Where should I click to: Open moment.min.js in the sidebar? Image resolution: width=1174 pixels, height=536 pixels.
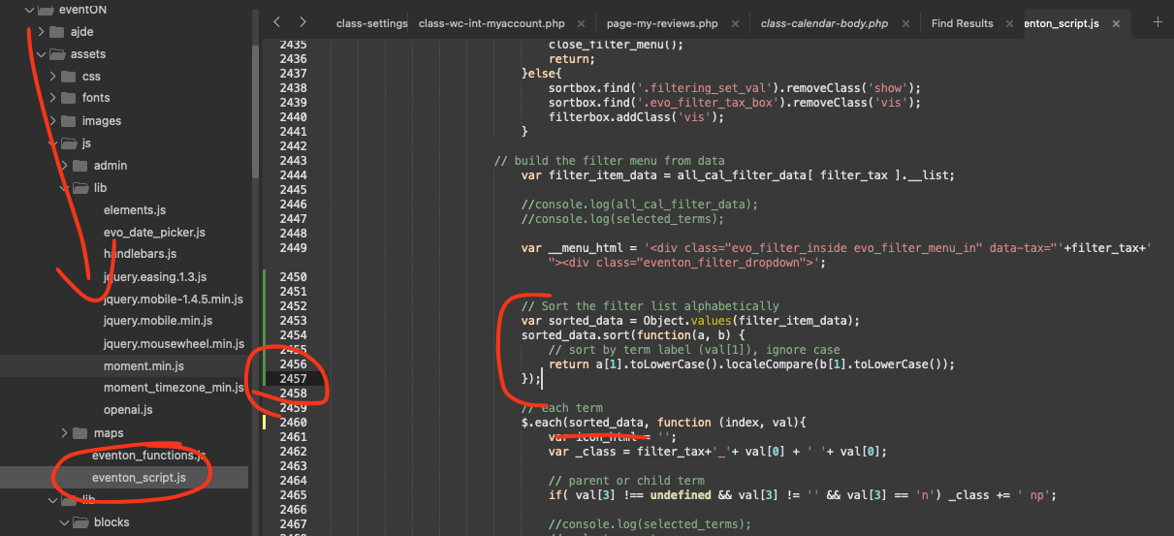(x=143, y=366)
